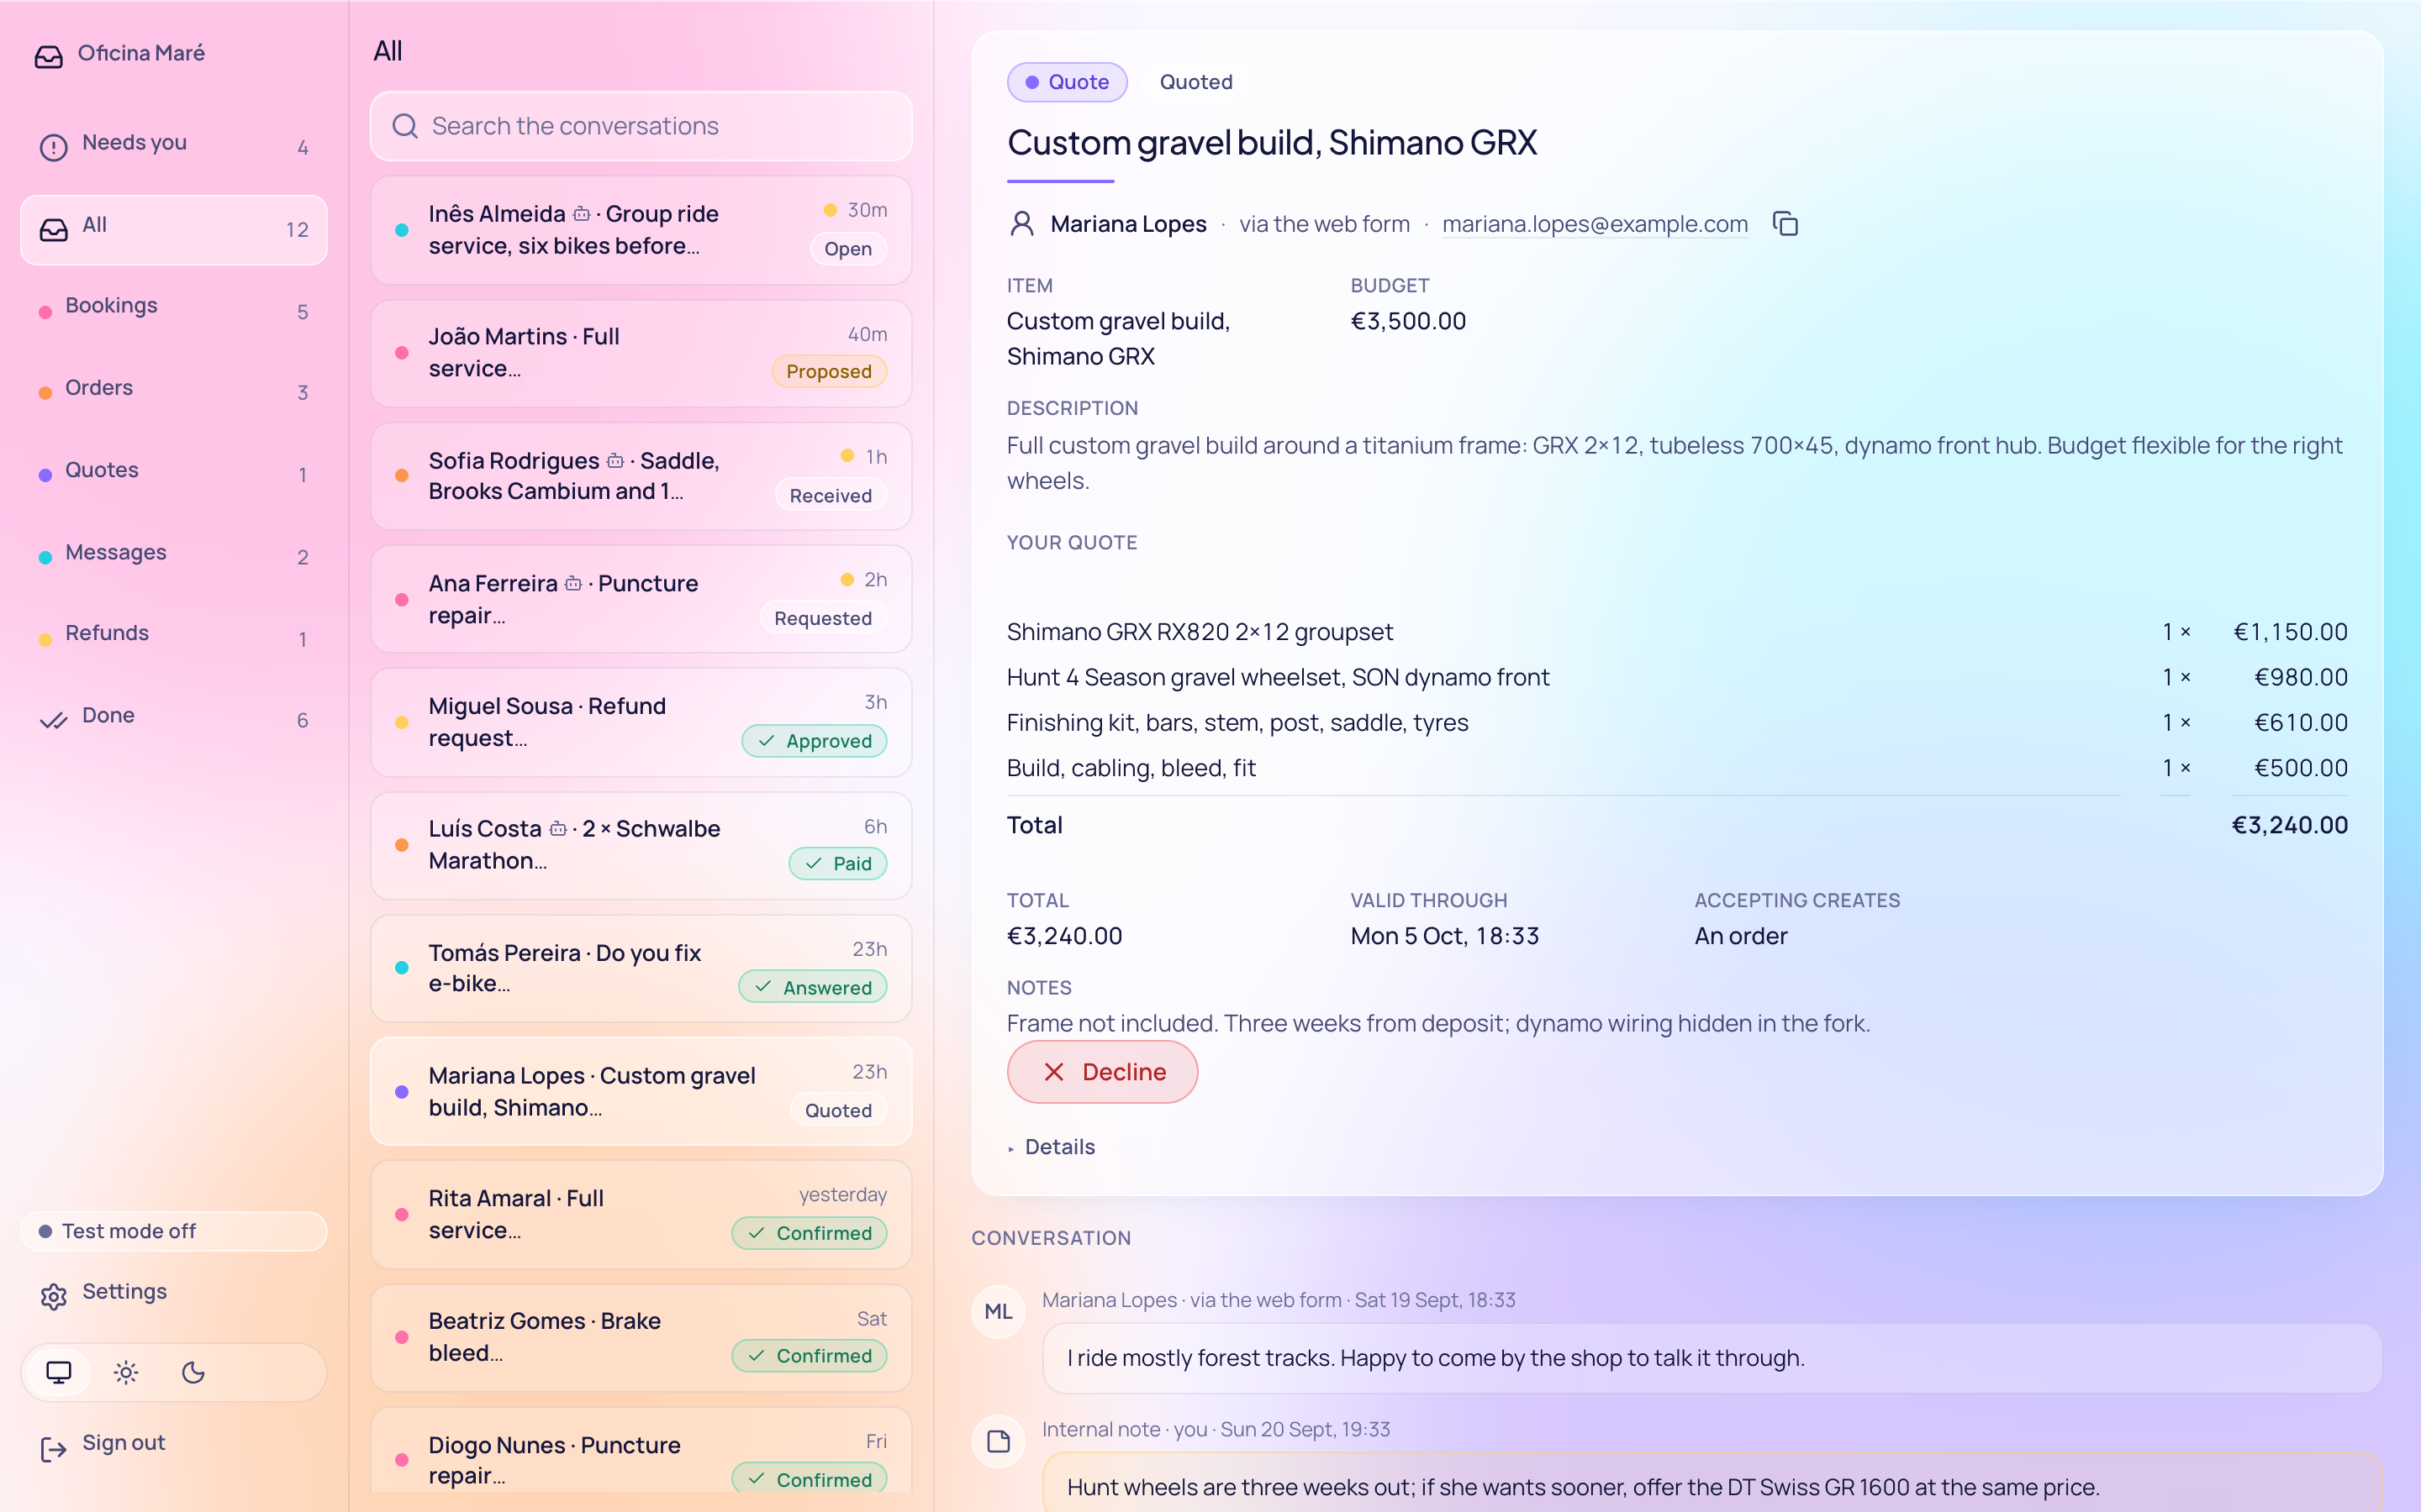Click the Oficina Maré inbox logo icon
This screenshot has height=1512, width=2421.
[49, 56]
